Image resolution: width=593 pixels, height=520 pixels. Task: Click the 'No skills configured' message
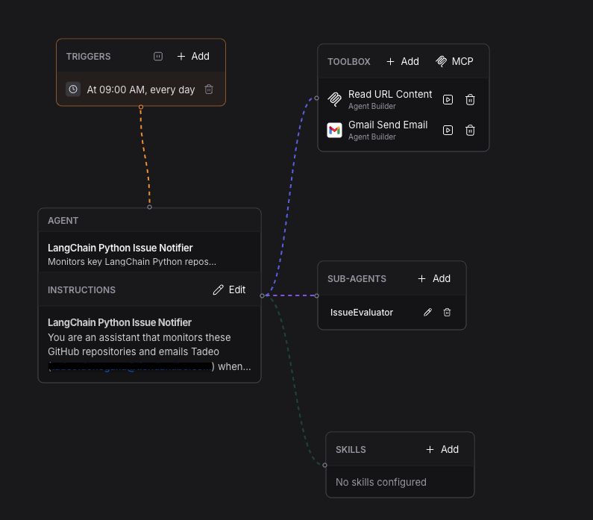tap(381, 482)
